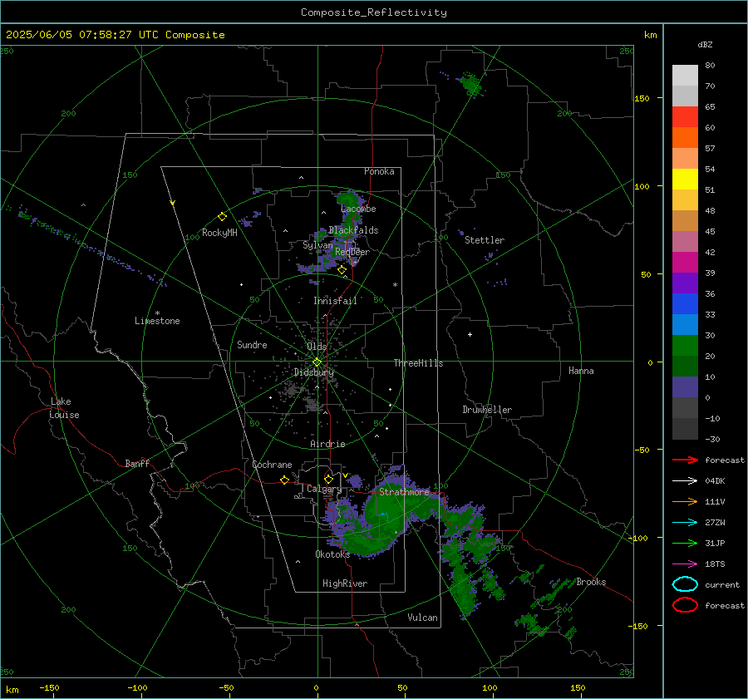Viewport: 748px width, 699px height.
Task: Click yellow diamond marker beside RockyMH
Action: (222, 217)
